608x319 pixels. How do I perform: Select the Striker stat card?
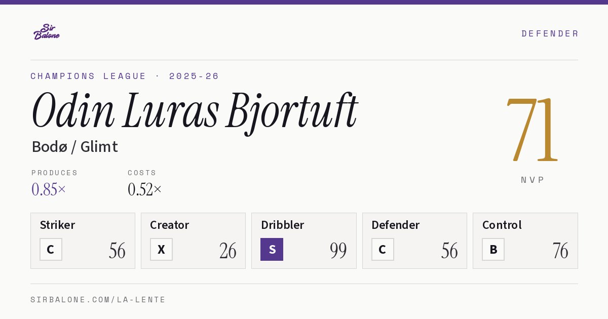[x=83, y=241]
